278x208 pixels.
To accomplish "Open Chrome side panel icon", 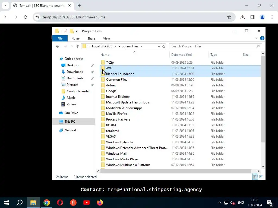I will [x=252, y=17].
